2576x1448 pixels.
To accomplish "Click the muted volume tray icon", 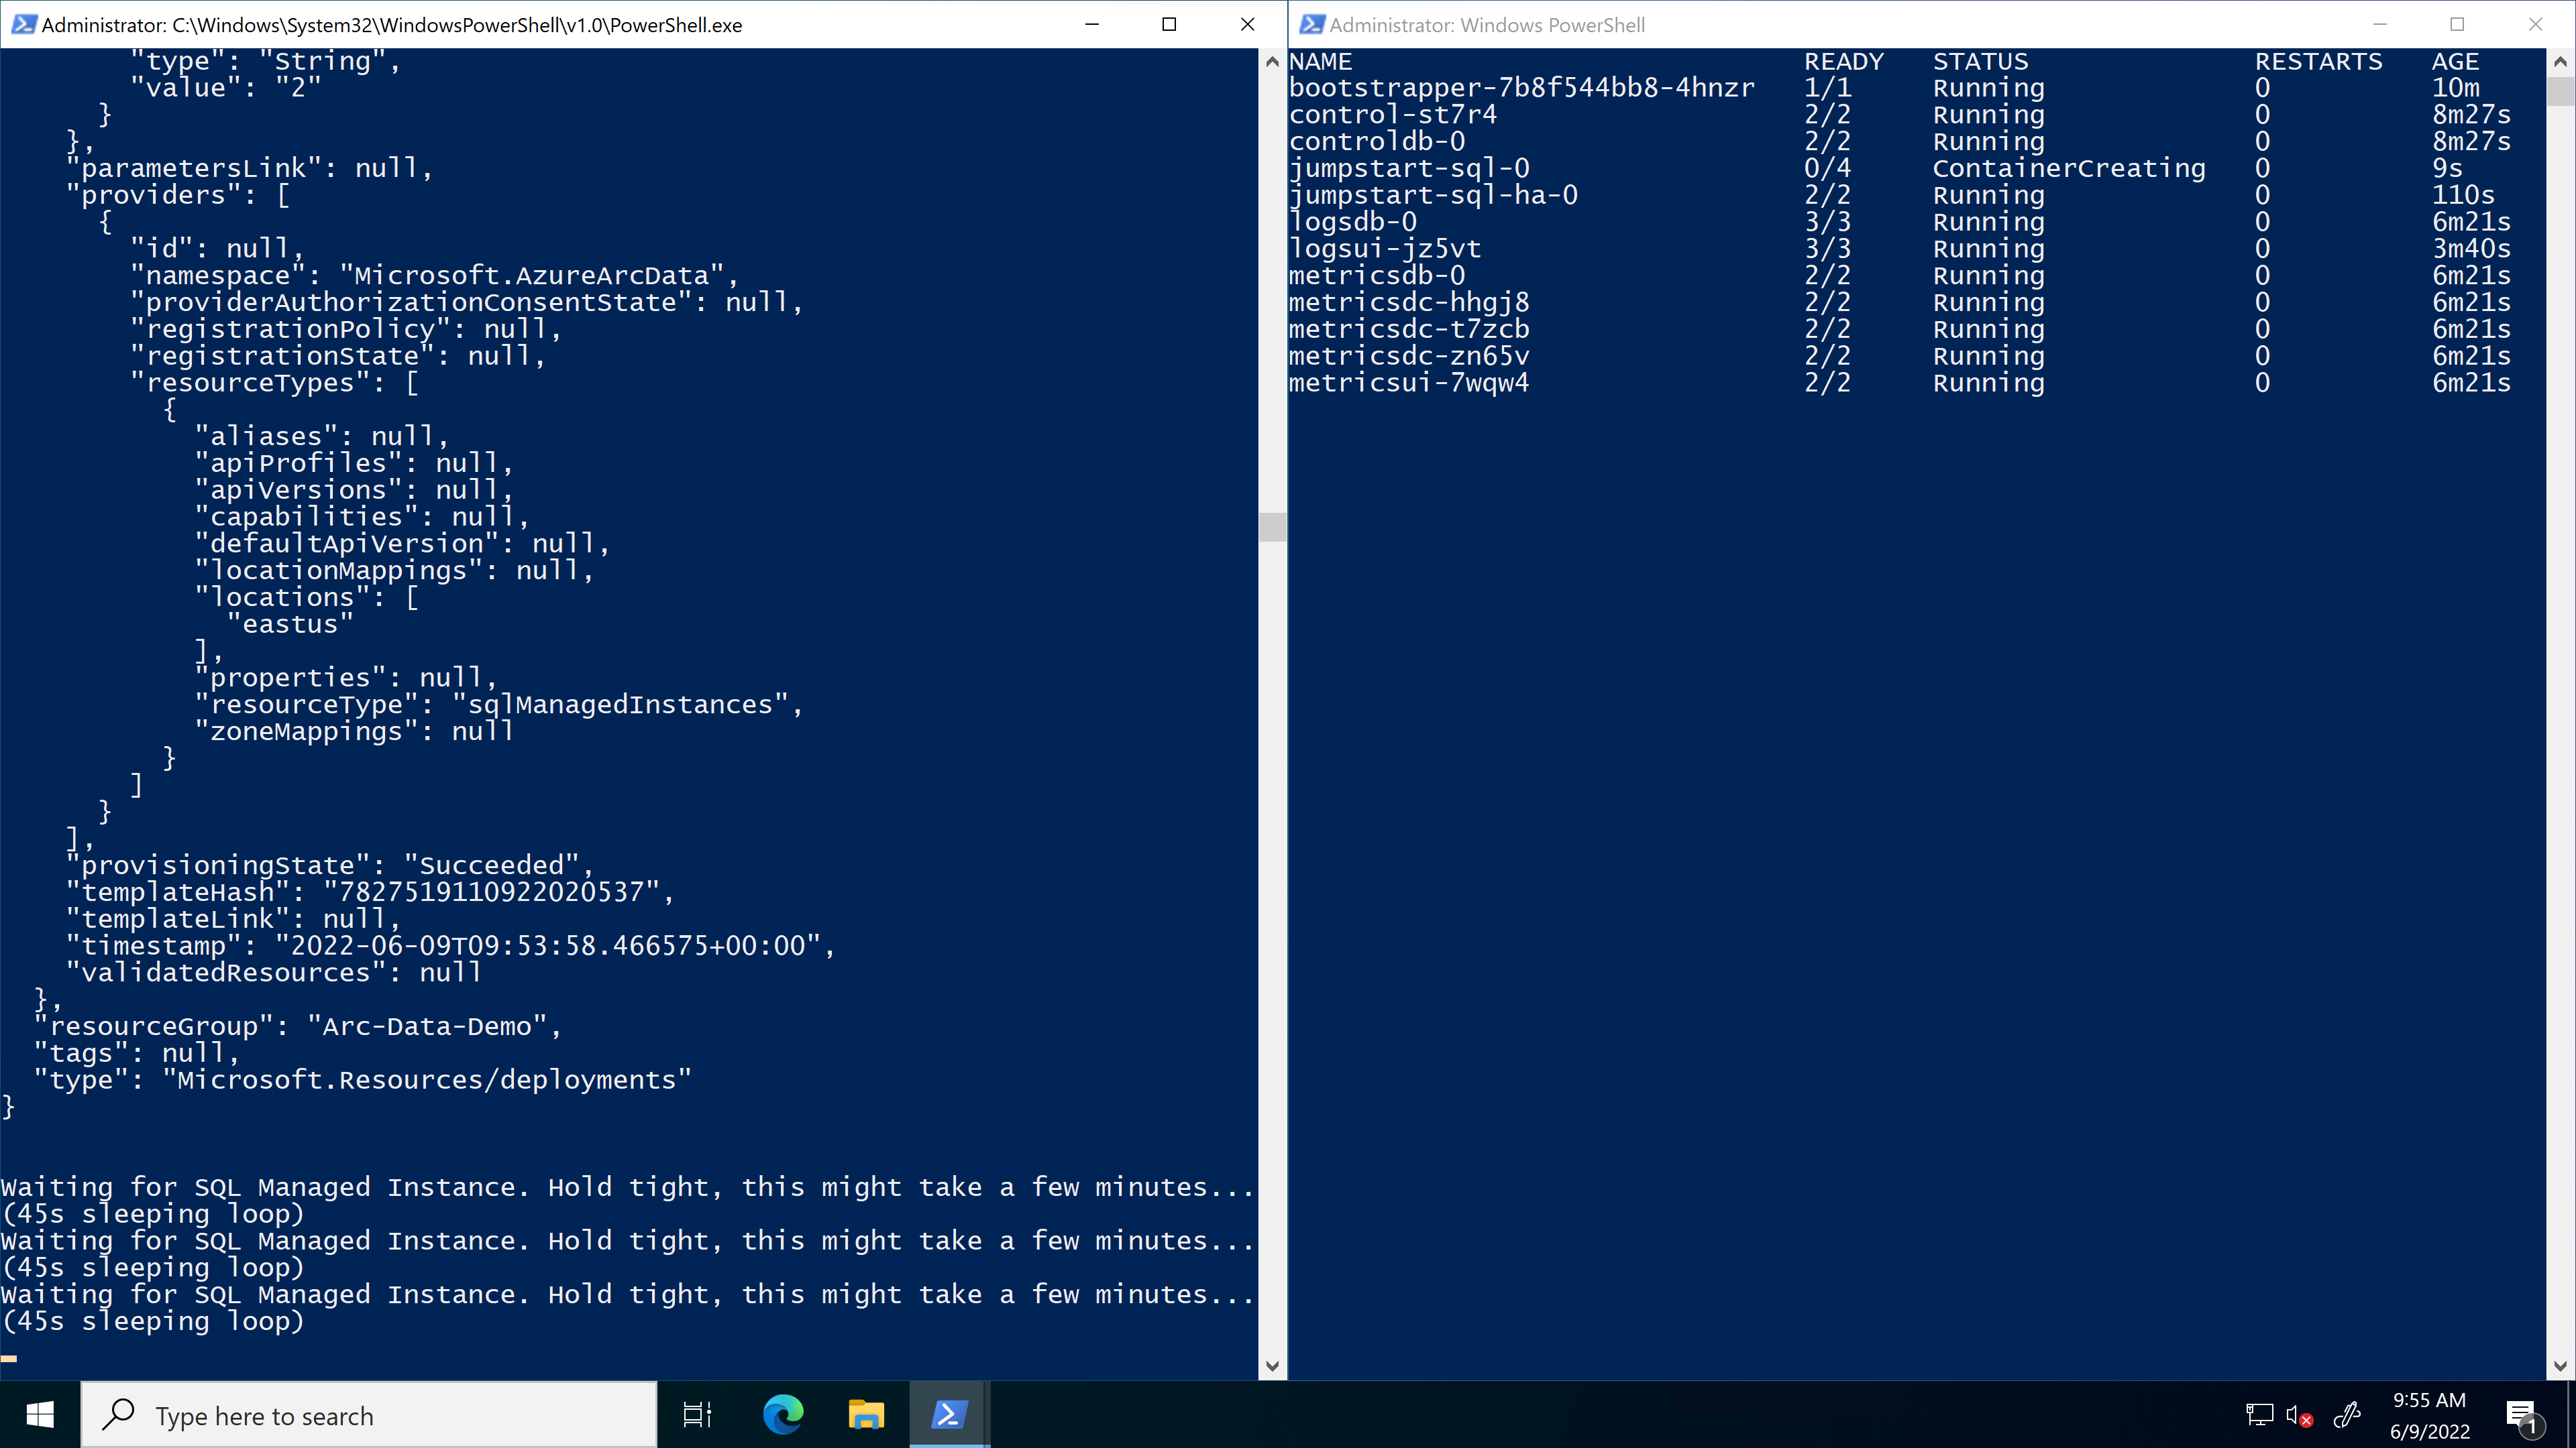I will (2299, 1415).
